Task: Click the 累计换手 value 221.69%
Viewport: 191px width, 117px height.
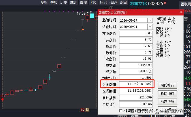Action: point(136,98)
